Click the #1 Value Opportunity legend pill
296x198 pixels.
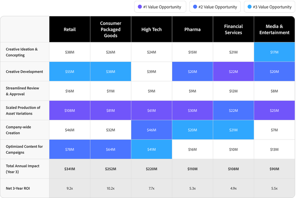point(159,7)
